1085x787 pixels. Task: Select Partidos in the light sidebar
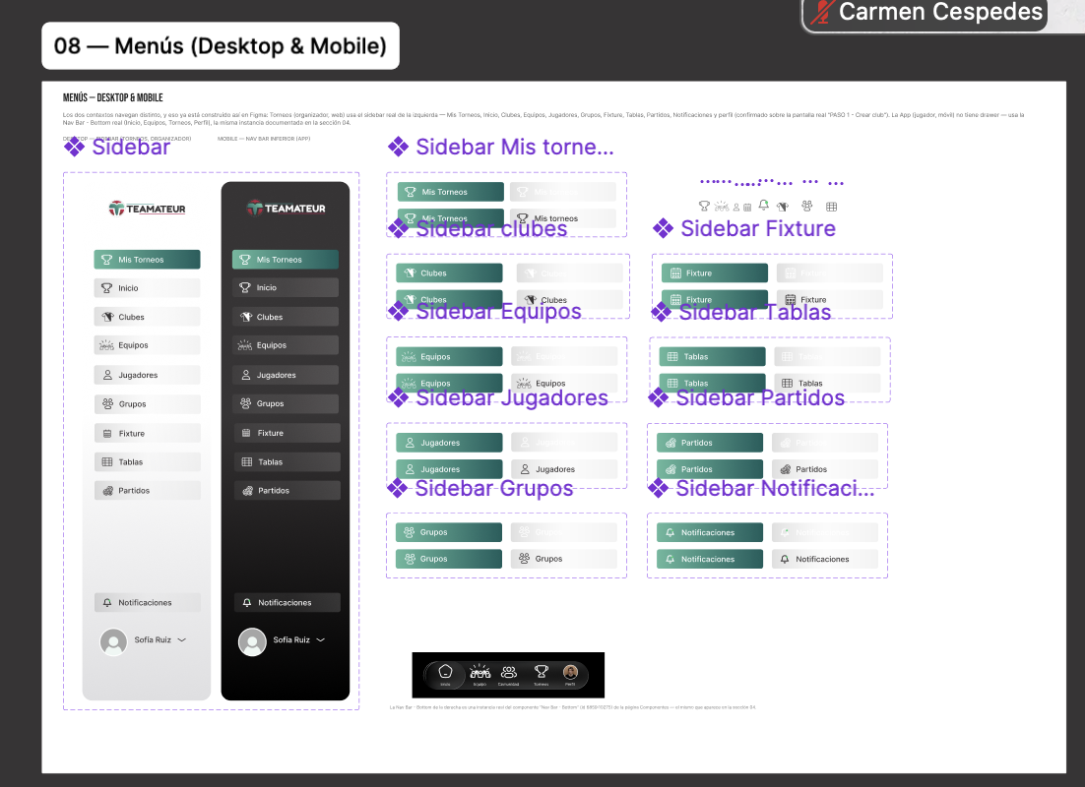coord(147,490)
